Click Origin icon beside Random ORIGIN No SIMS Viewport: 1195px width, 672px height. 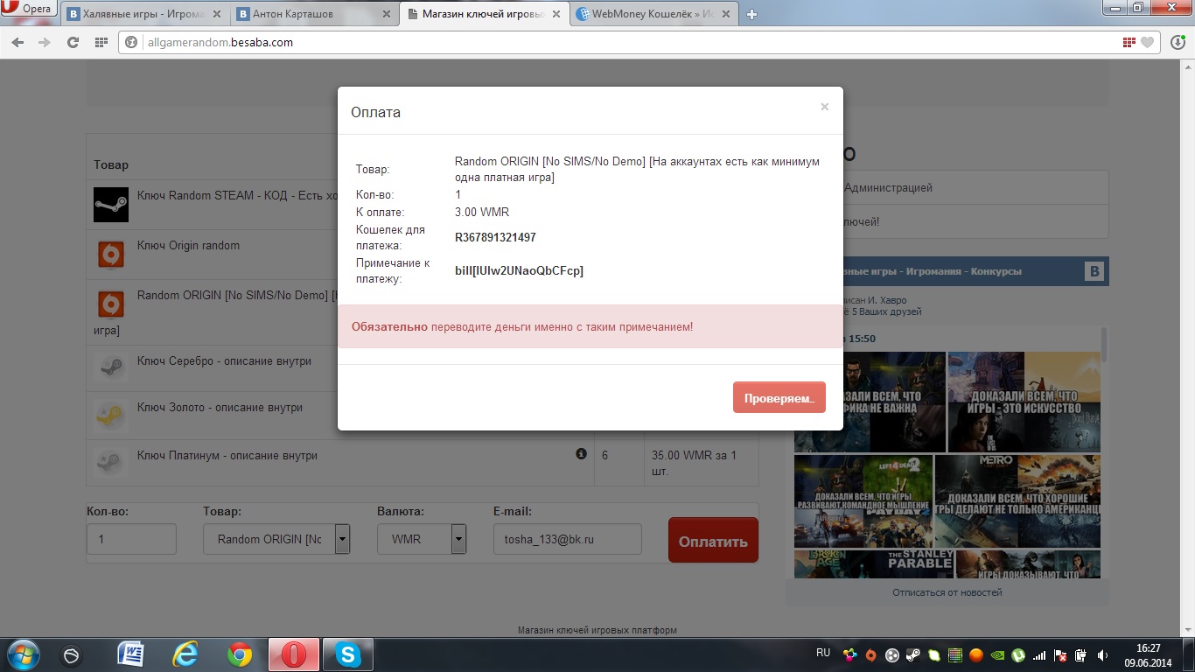tap(111, 304)
